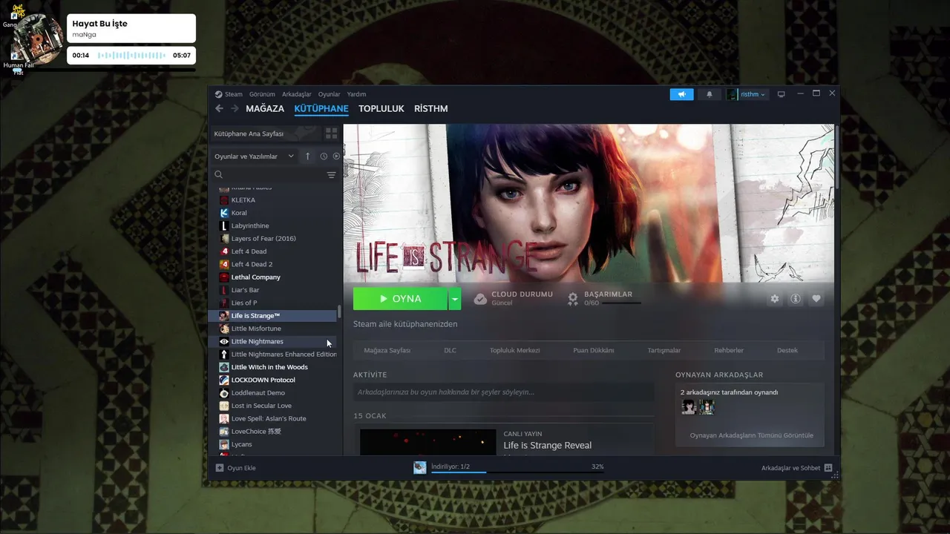Click the Little Nightmares eye icon

224,341
